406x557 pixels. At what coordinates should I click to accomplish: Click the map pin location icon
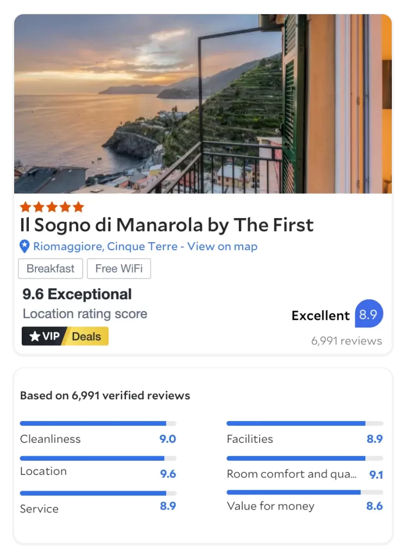pyautogui.click(x=24, y=246)
